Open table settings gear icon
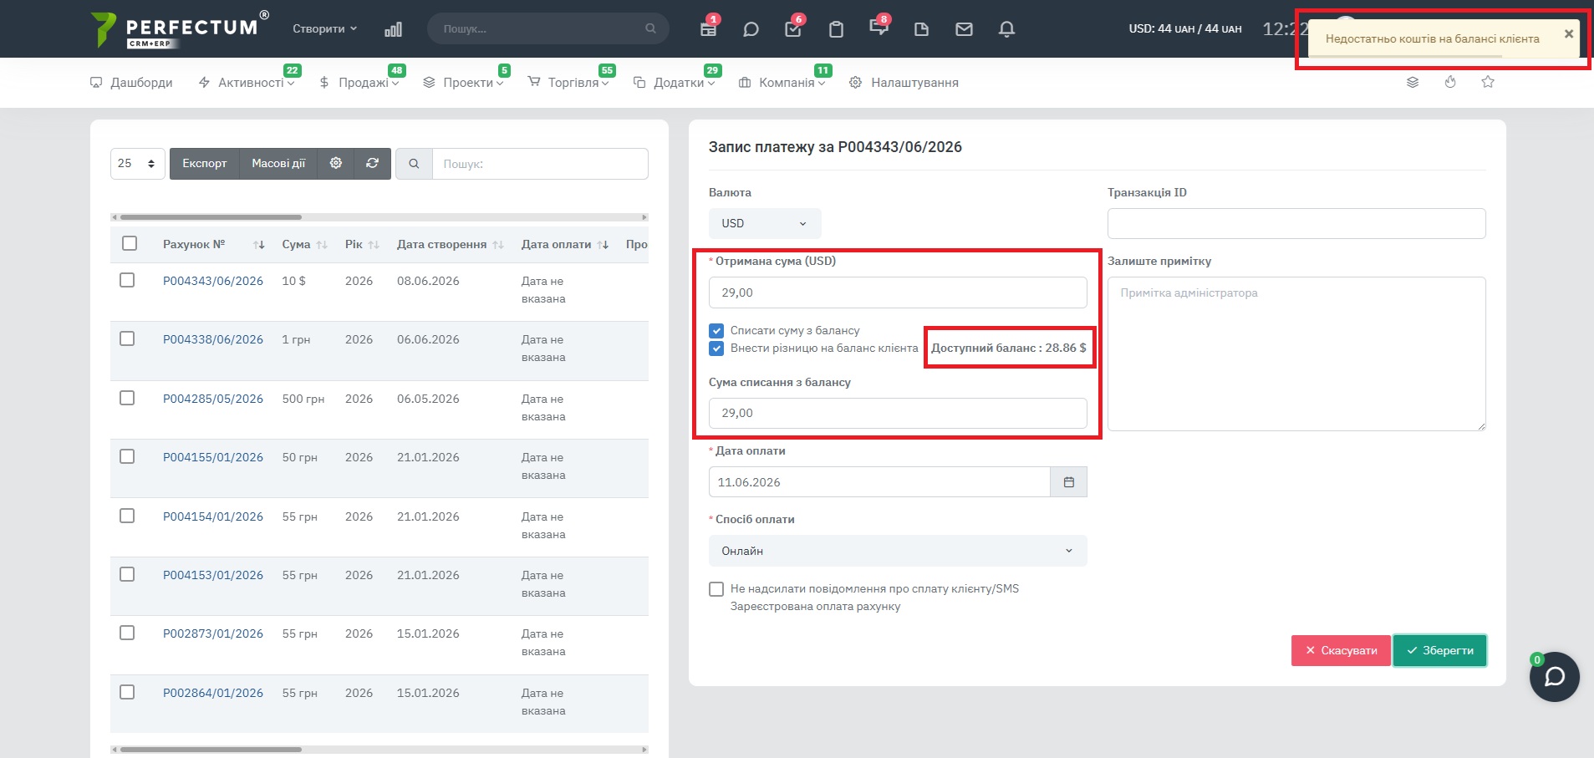 tap(336, 164)
